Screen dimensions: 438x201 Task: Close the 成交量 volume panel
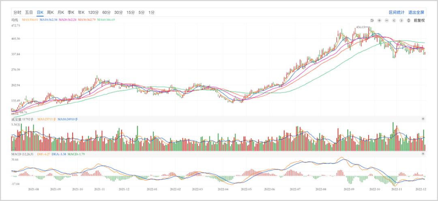(423, 119)
